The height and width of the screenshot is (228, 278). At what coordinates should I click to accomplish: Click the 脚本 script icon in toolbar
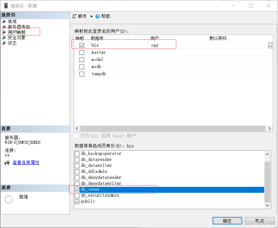[x=75, y=16]
